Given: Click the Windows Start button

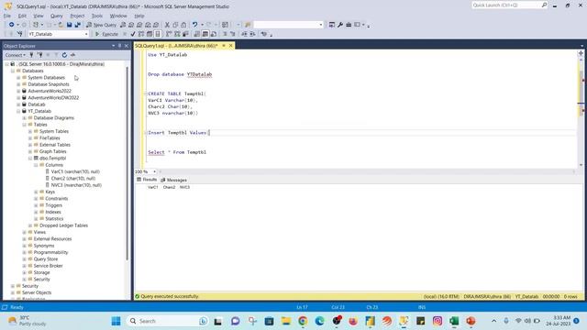Looking at the screenshot, I should 116,321.
